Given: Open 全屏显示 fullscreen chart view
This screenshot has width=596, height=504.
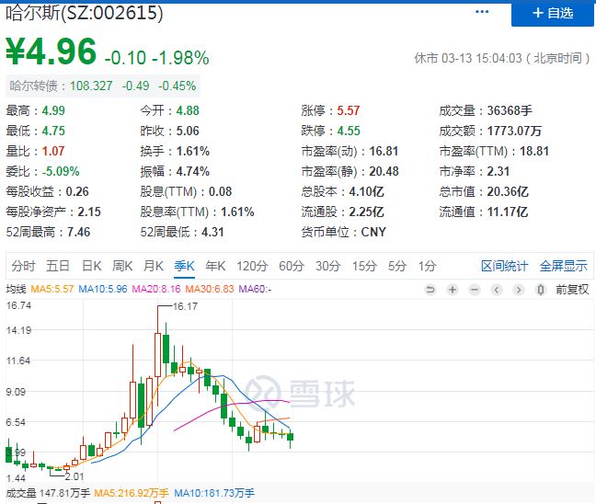Looking at the screenshot, I should 563,266.
